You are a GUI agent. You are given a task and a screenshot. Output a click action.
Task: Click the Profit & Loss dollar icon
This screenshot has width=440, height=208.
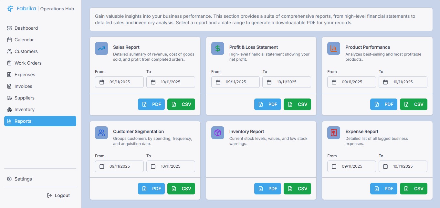[217, 48]
